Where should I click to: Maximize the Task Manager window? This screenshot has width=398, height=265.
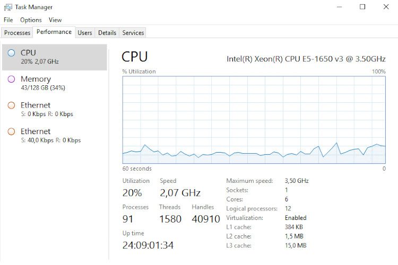point(362,7)
